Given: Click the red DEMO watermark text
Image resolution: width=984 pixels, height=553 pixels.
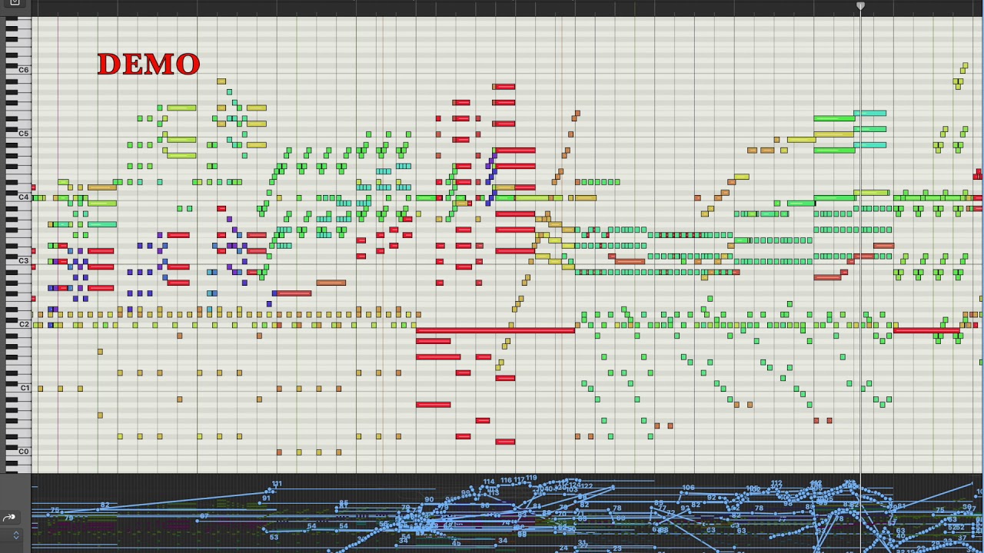Looking at the screenshot, I should click(148, 65).
